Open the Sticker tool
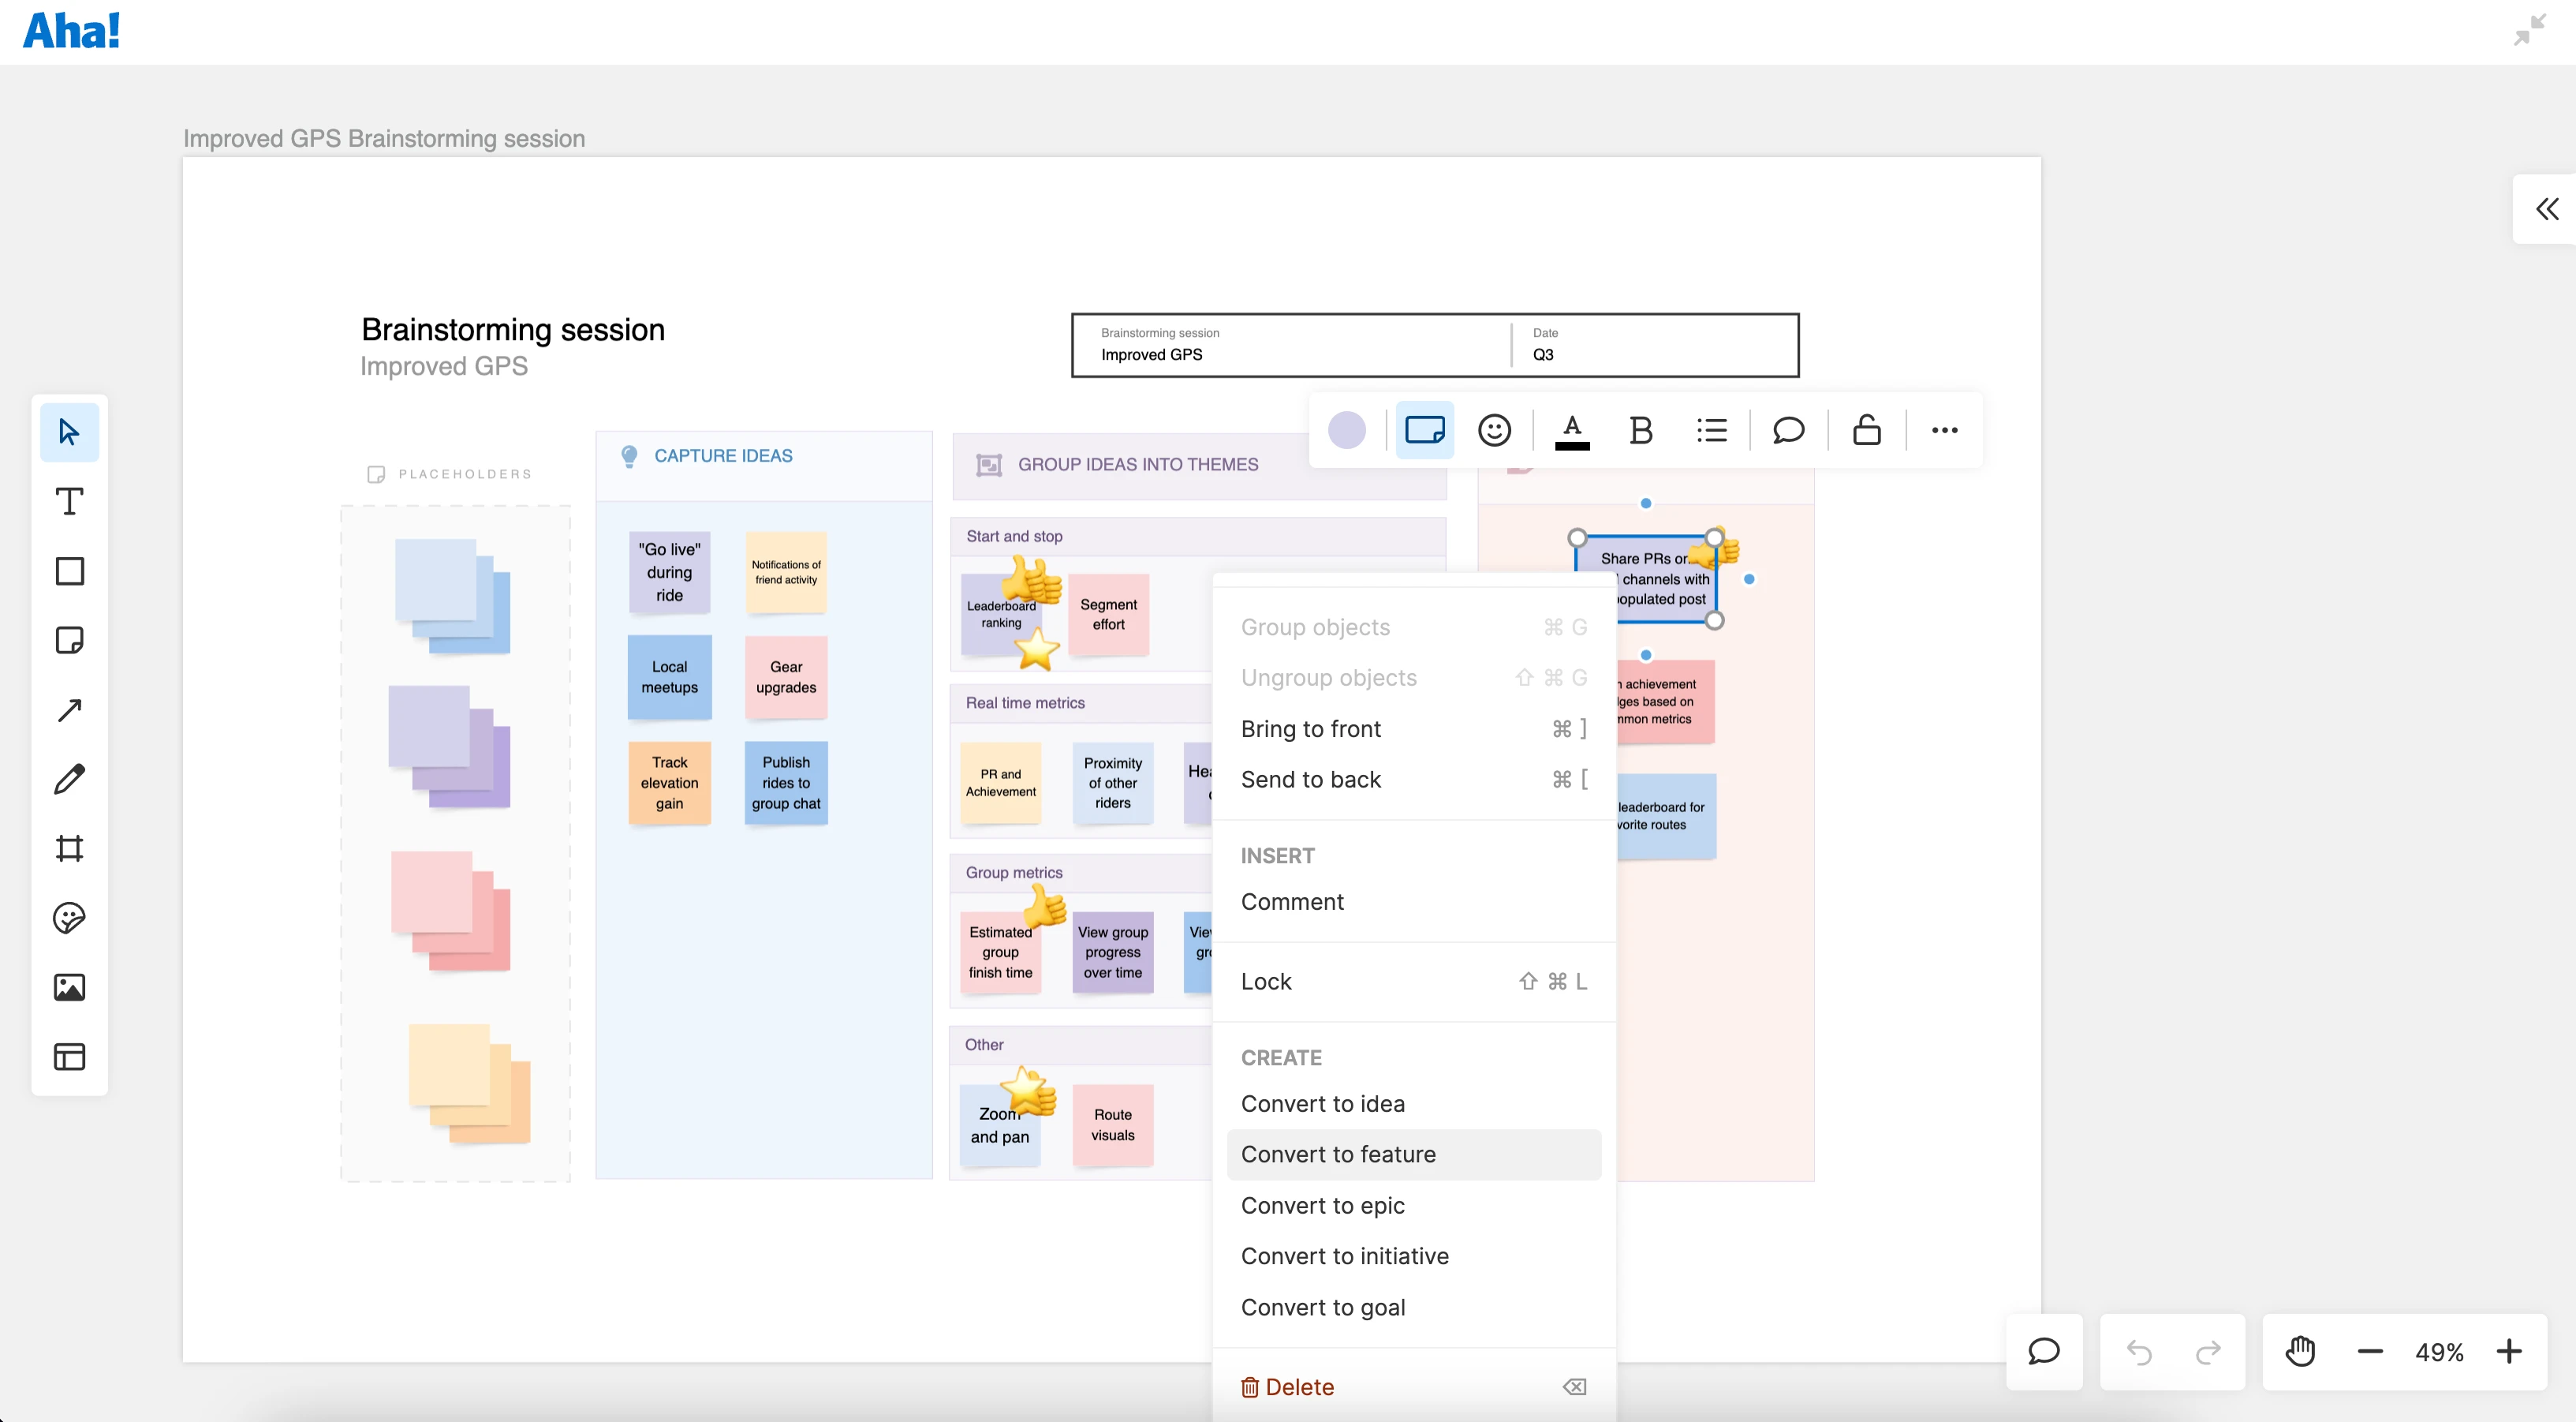Viewport: 2576px width, 1422px height. tap(69, 918)
